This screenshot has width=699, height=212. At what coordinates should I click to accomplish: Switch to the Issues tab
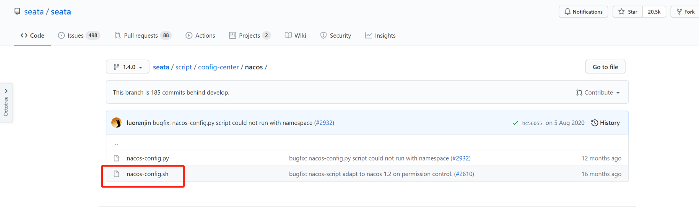pyautogui.click(x=79, y=35)
